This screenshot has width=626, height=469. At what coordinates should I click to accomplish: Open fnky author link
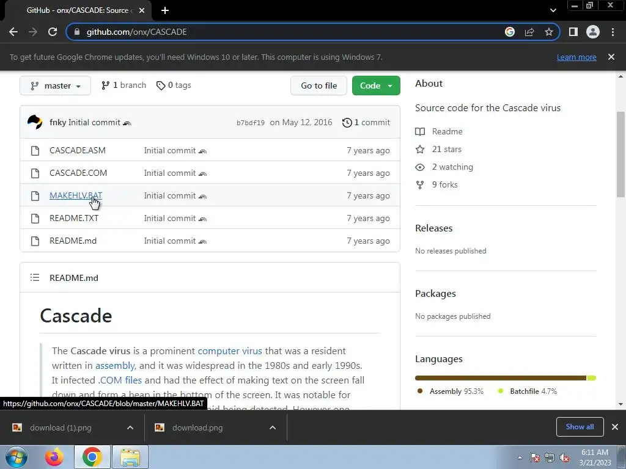(x=57, y=122)
